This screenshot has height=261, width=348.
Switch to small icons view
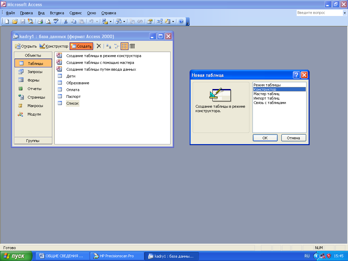click(x=117, y=46)
